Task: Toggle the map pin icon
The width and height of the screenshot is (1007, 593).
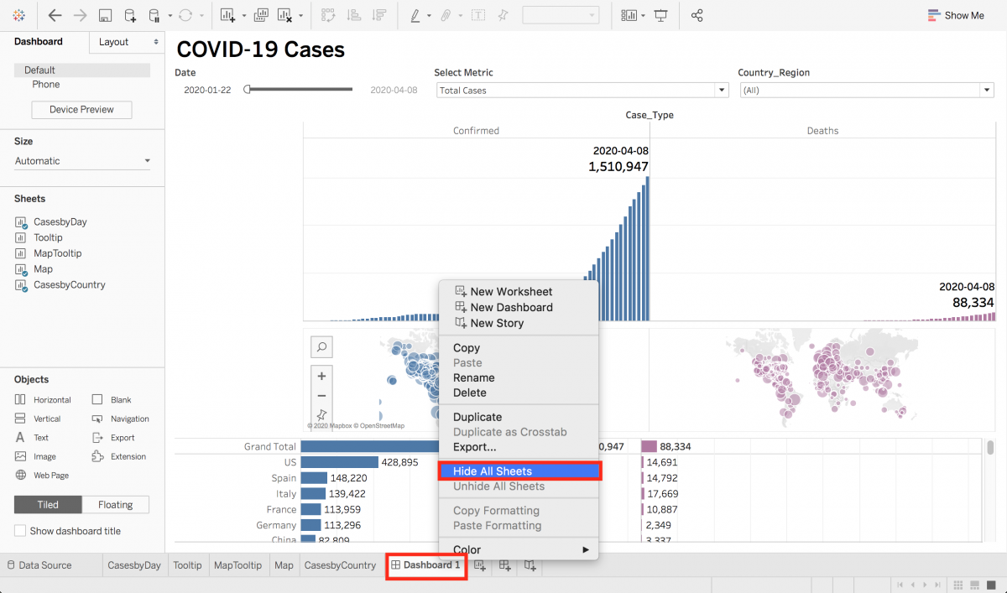Action: 321,414
